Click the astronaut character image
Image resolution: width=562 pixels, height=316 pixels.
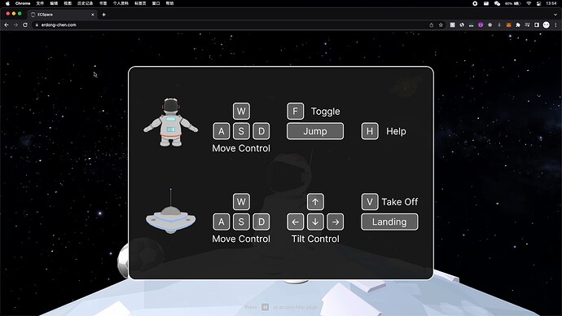pos(170,122)
